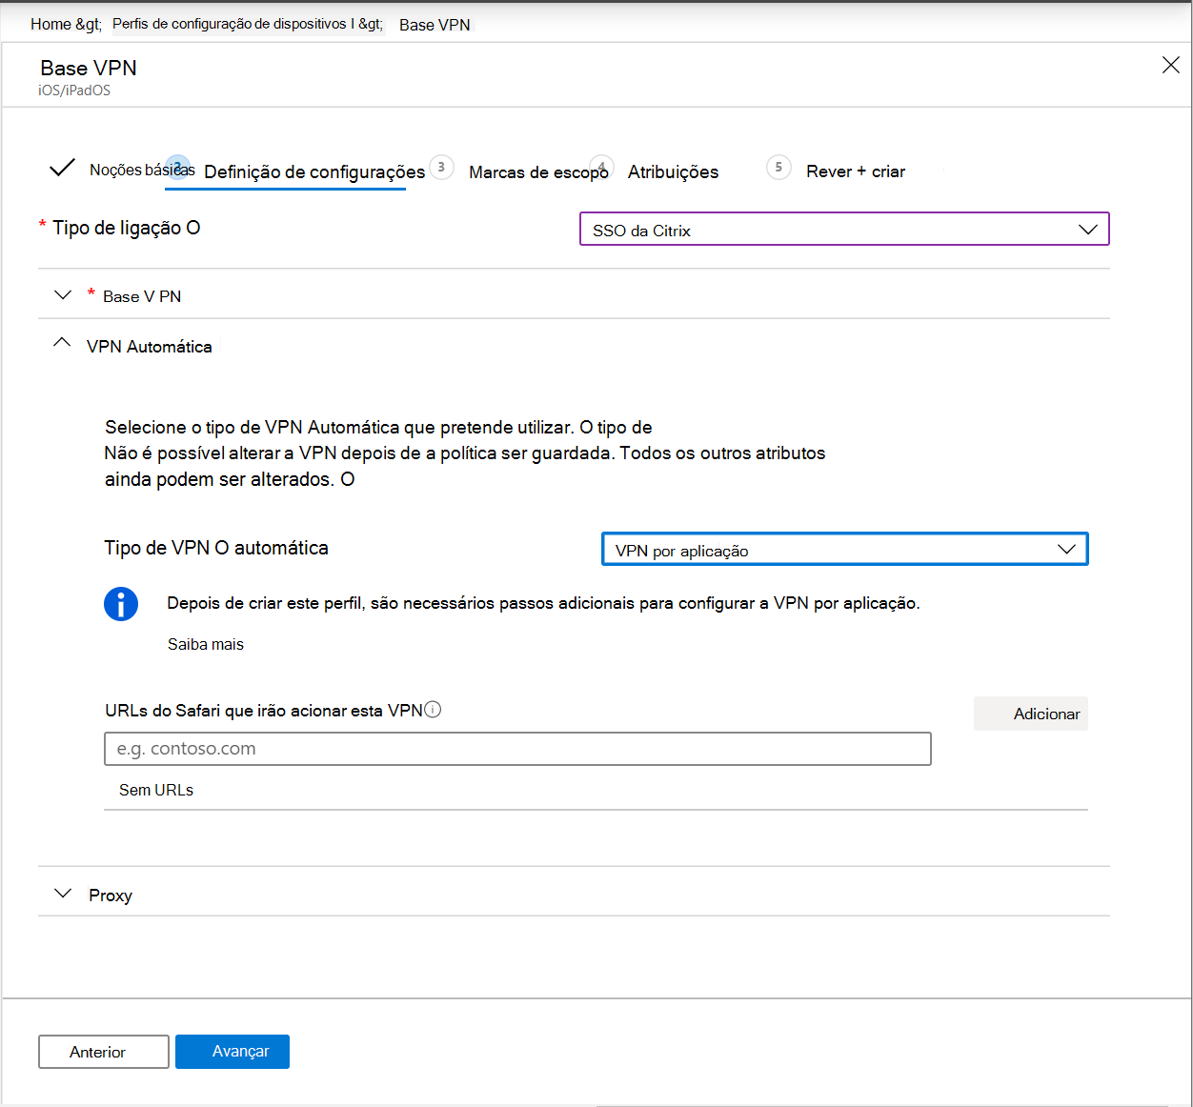Click the Base VPN breadcrumb text

[x=435, y=25]
